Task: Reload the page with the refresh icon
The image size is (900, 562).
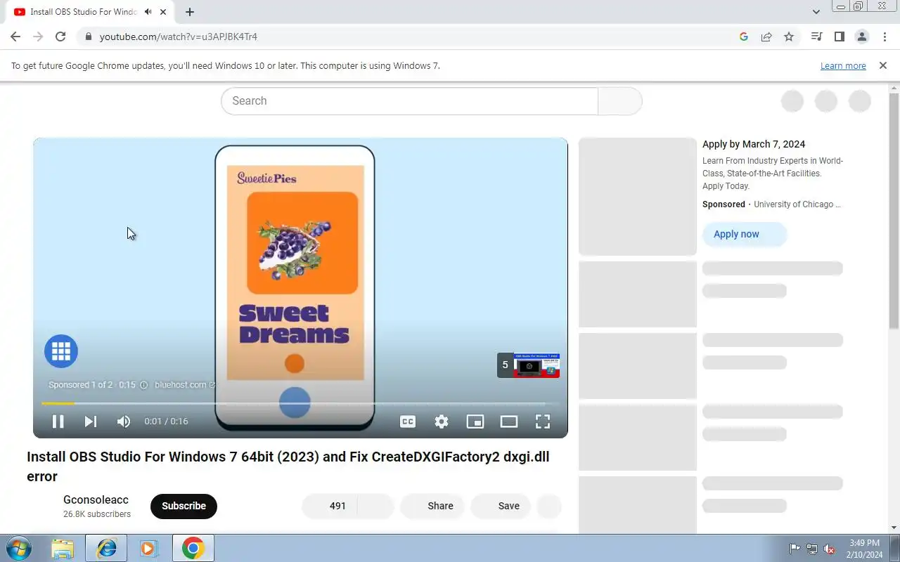Action: coord(60,37)
